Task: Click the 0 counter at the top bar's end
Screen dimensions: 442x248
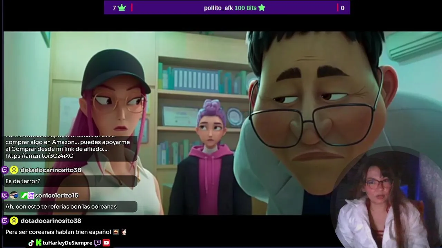Action: pyautogui.click(x=343, y=8)
